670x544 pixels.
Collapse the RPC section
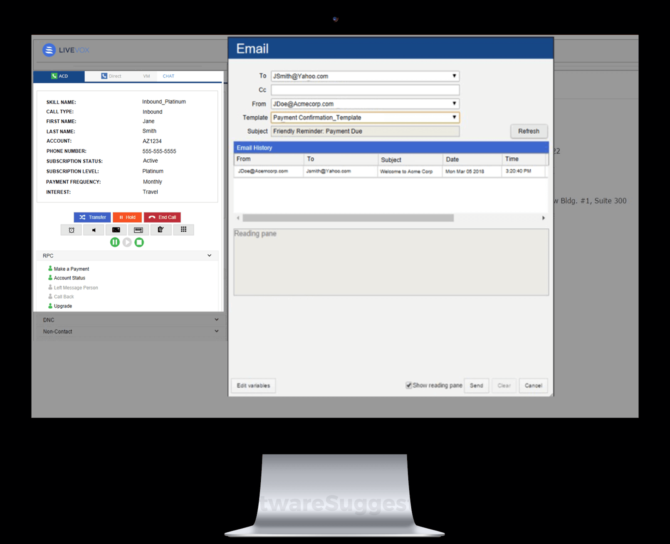pyautogui.click(x=209, y=255)
